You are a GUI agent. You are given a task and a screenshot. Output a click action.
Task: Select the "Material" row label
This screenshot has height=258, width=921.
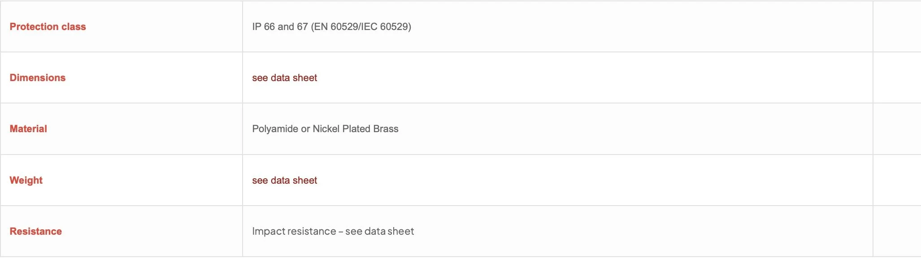[x=28, y=129]
